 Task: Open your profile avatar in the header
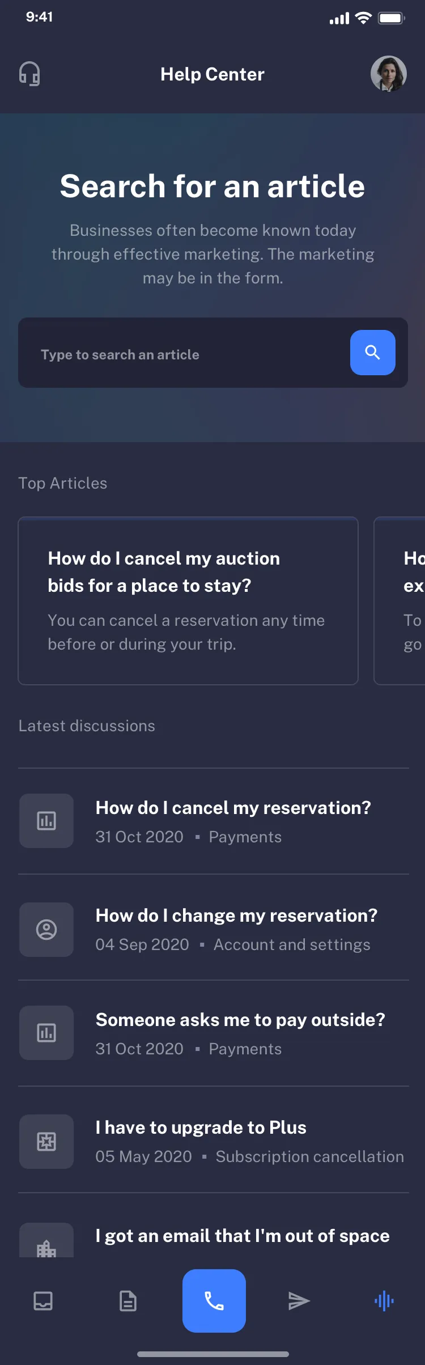389,74
